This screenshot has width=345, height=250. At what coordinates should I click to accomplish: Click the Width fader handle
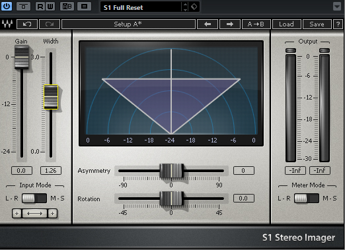pos(51,97)
